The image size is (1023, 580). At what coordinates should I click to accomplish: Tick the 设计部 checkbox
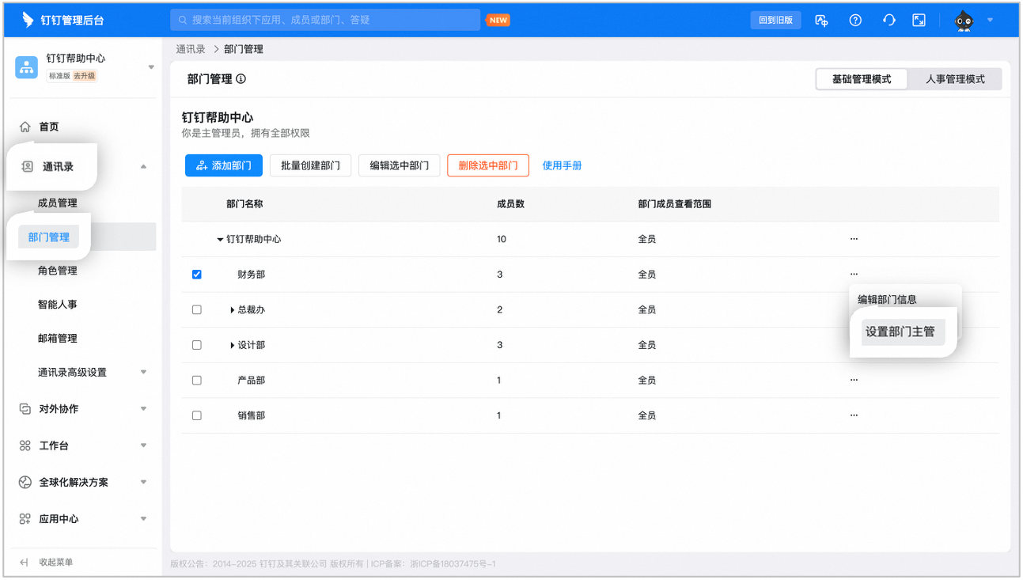pyautogui.click(x=197, y=345)
